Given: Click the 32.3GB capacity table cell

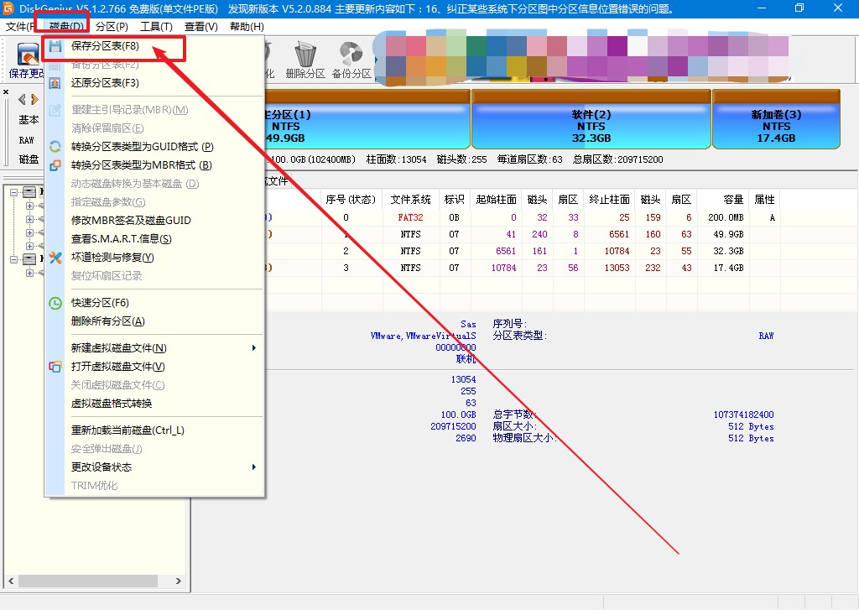Looking at the screenshot, I should (728, 251).
